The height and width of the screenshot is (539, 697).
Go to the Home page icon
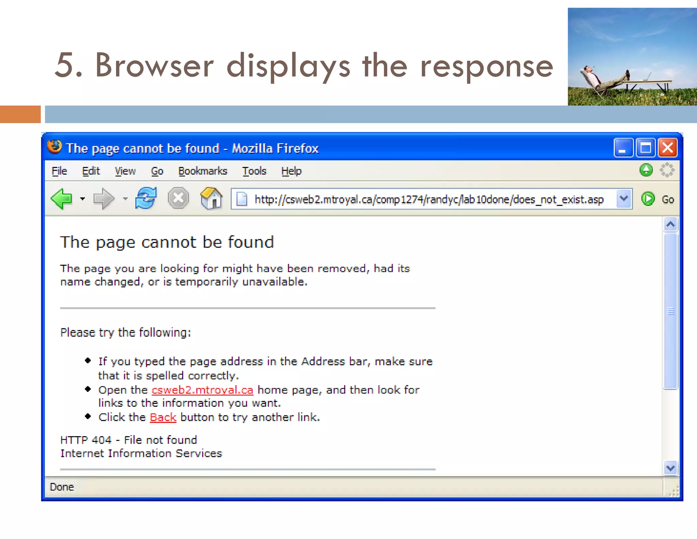(211, 198)
